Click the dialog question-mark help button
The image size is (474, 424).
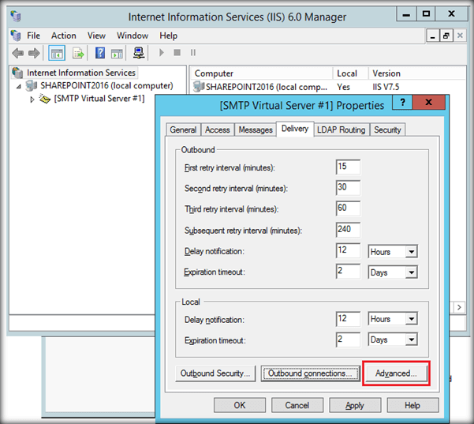tap(402, 103)
